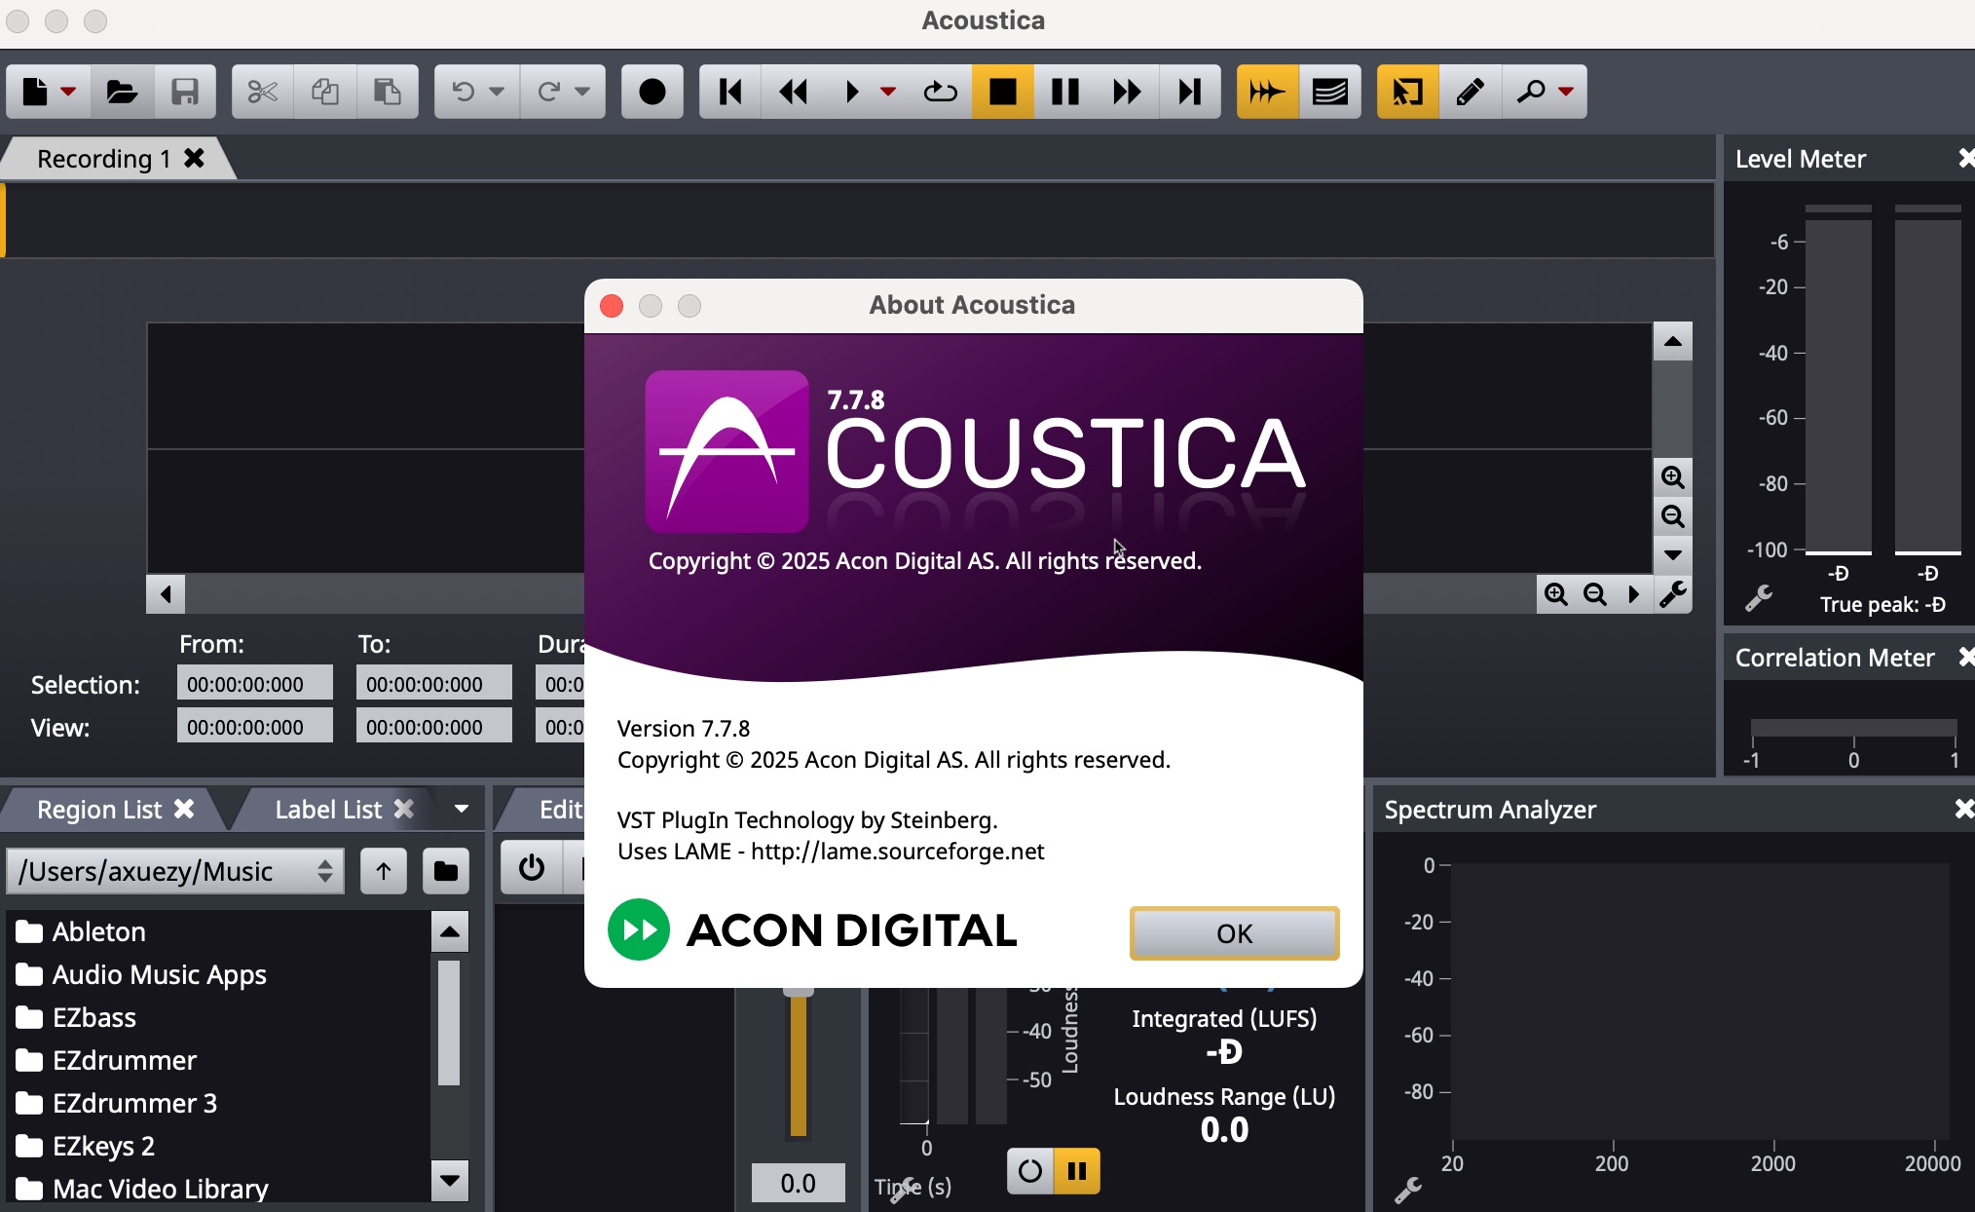Expand the Redo history dropdown

pos(582,92)
